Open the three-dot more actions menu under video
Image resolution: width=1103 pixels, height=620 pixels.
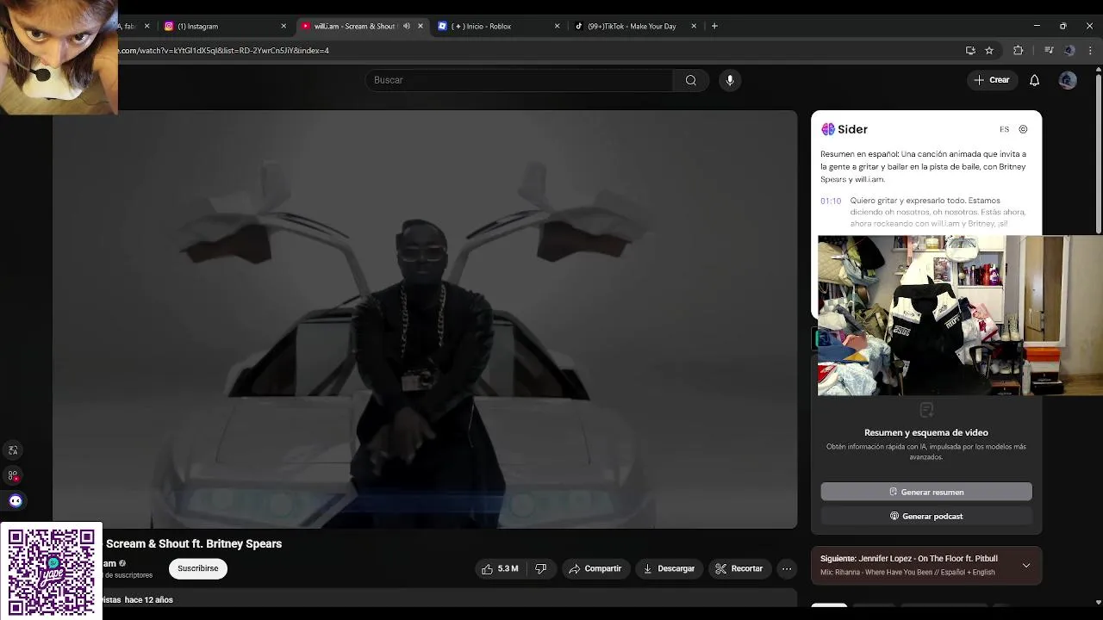point(787,568)
